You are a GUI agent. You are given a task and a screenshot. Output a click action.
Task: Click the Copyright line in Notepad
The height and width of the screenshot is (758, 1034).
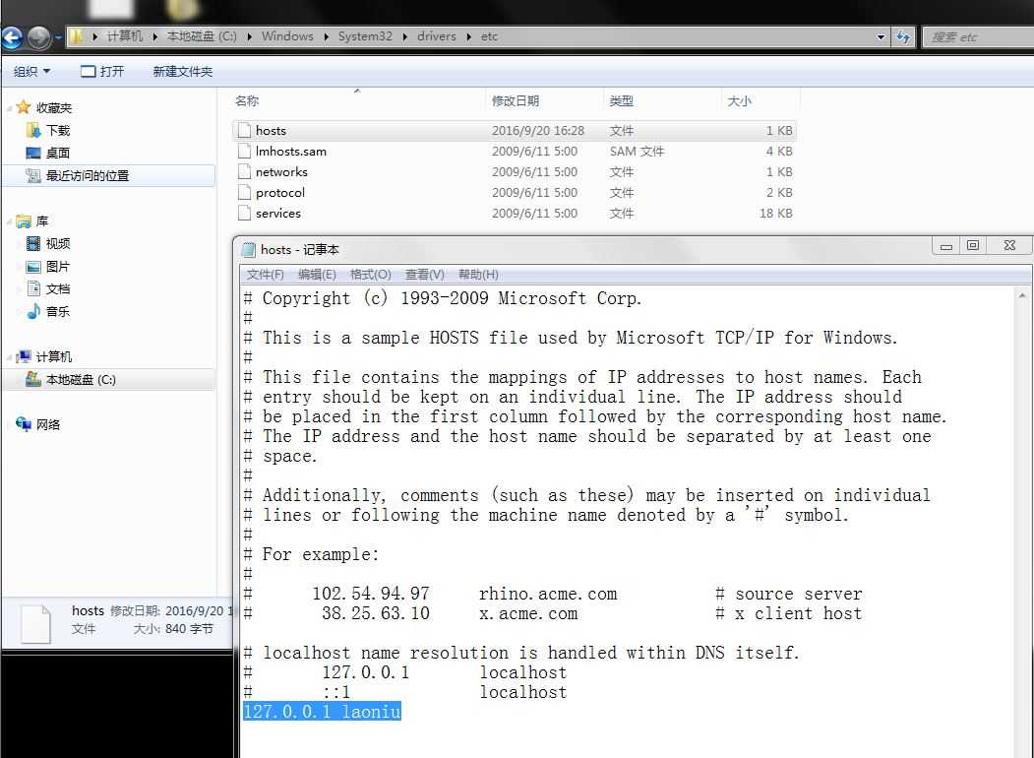click(443, 298)
